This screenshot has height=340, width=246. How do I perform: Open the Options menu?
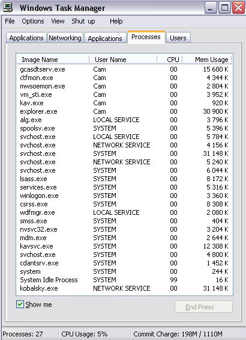33,21
